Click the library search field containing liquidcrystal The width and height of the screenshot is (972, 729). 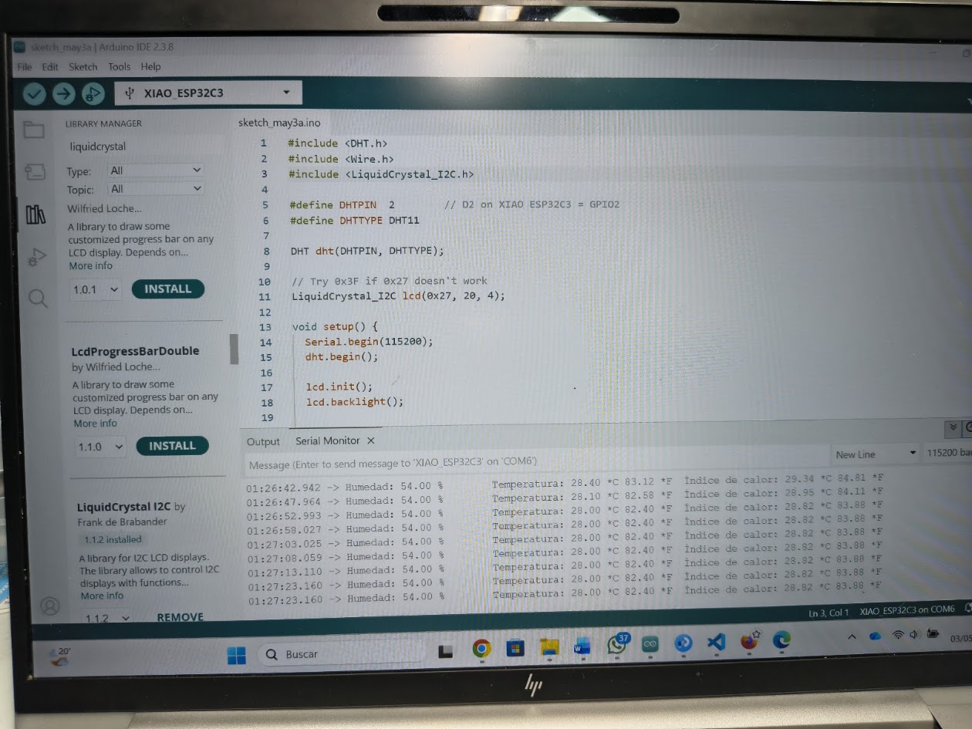point(145,147)
